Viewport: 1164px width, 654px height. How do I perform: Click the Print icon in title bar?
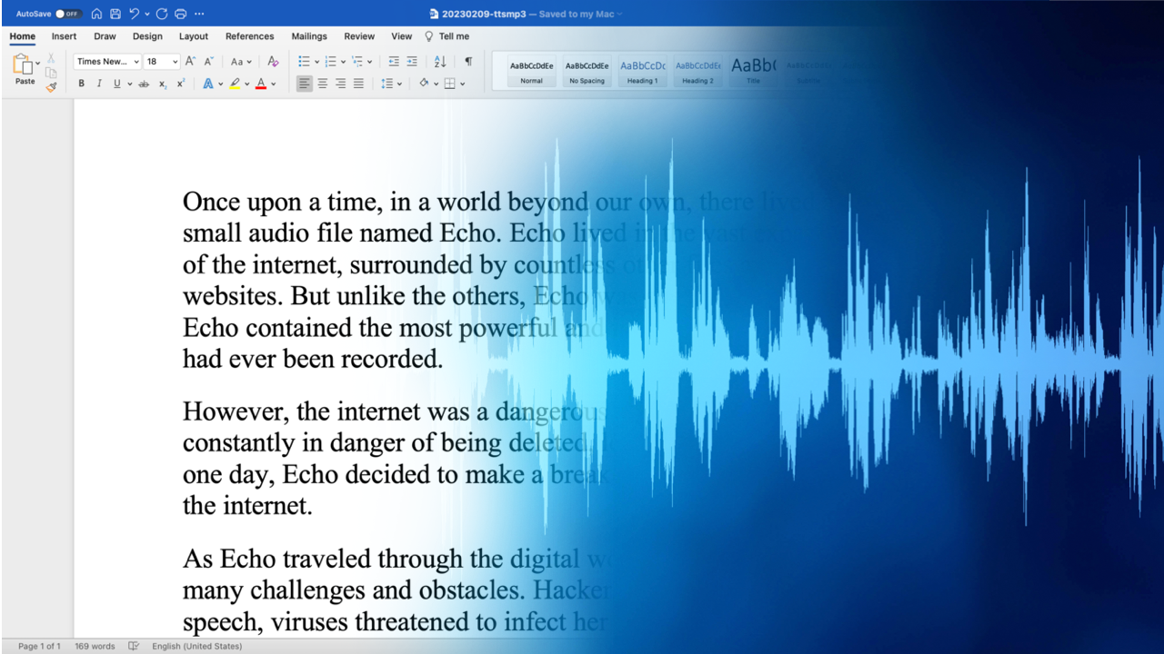(x=180, y=14)
